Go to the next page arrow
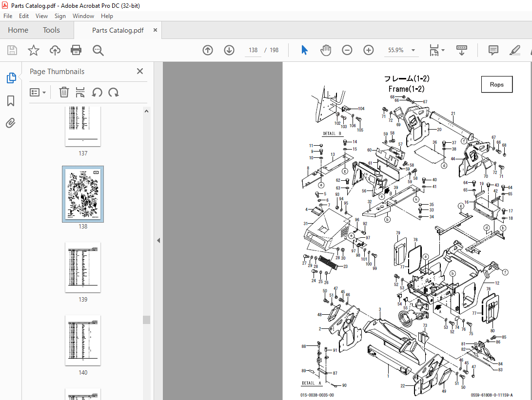The width and height of the screenshot is (532, 400). pyautogui.click(x=229, y=50)
